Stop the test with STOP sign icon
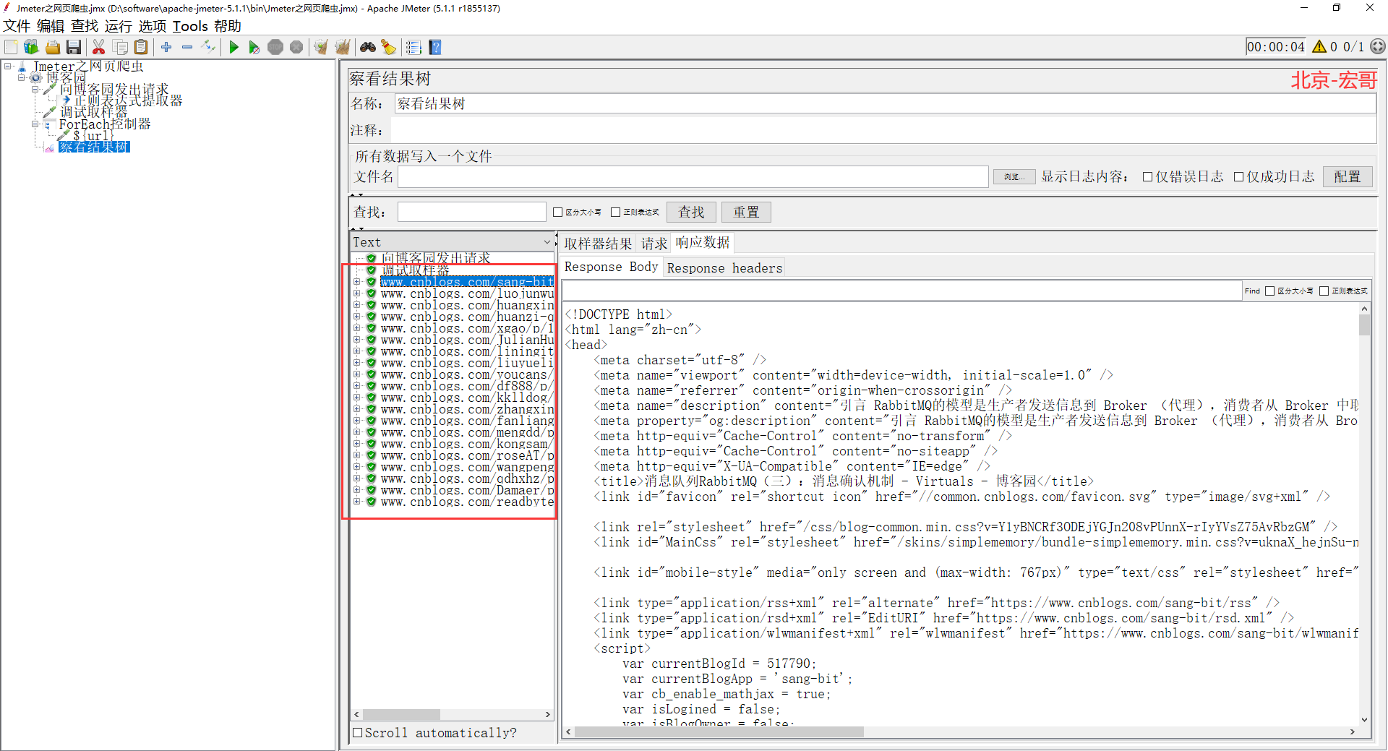Viewport: 1388px width, 751px height. tap(275, 47)
